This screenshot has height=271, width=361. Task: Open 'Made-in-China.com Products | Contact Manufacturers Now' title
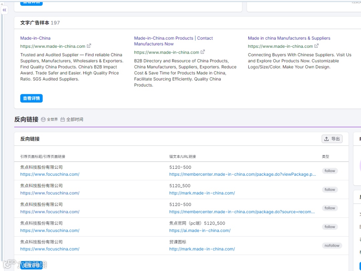(173, 41)
